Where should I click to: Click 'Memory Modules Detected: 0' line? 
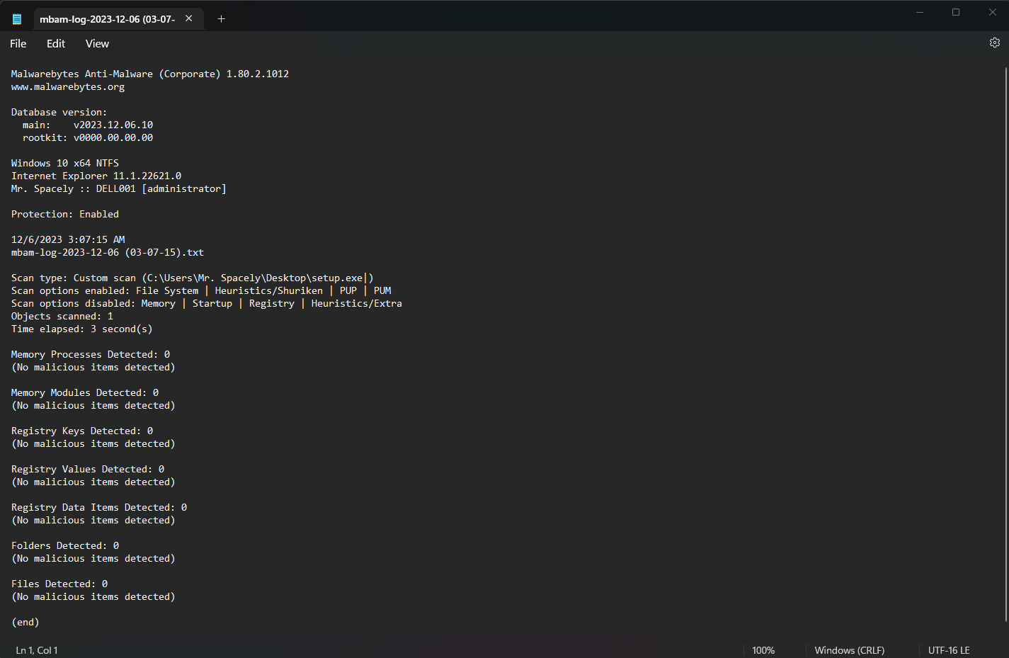(x=85, y=393)
